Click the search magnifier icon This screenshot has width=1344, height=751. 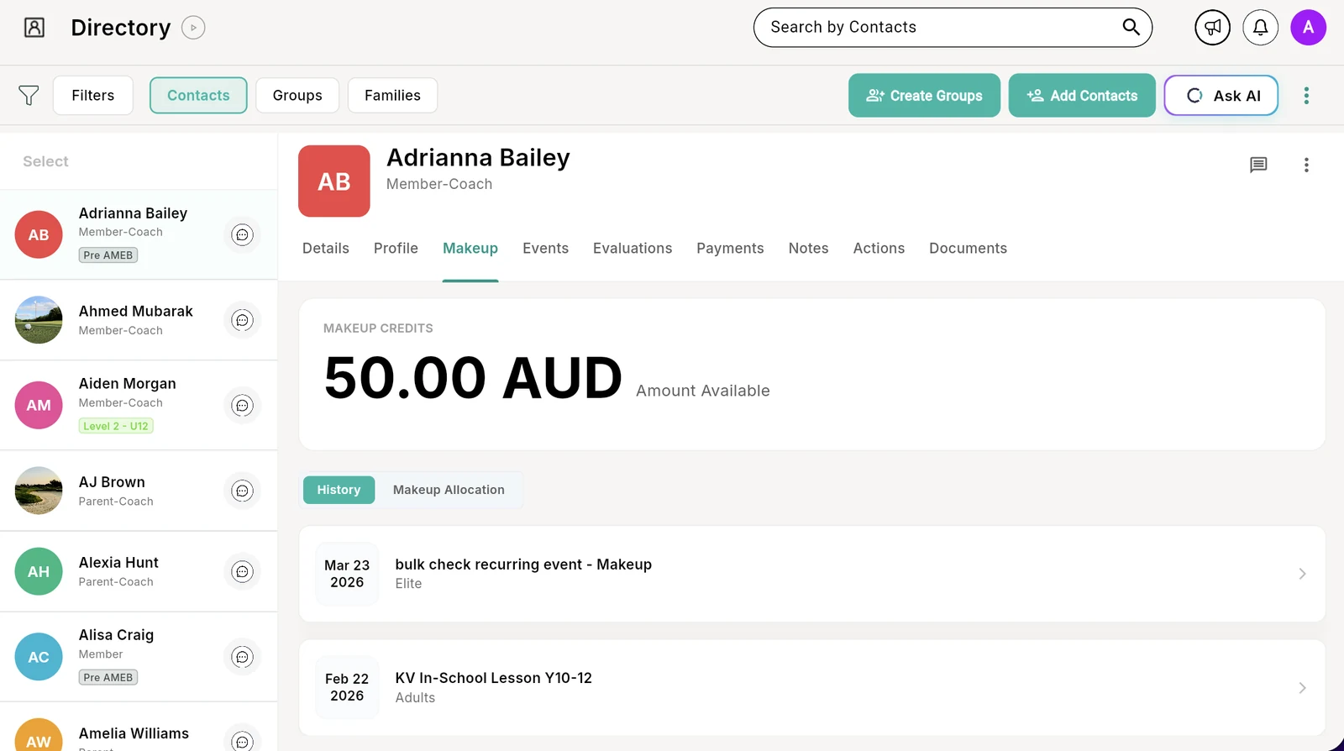point(1131,27)
